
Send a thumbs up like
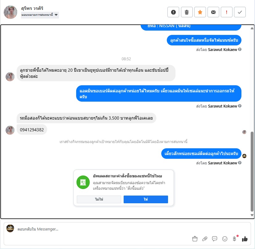(245, 239)
